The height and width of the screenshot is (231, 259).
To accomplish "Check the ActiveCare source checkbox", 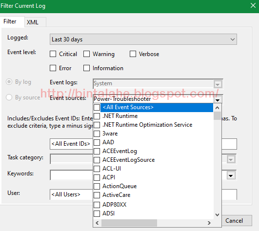I will coord(97,195).
